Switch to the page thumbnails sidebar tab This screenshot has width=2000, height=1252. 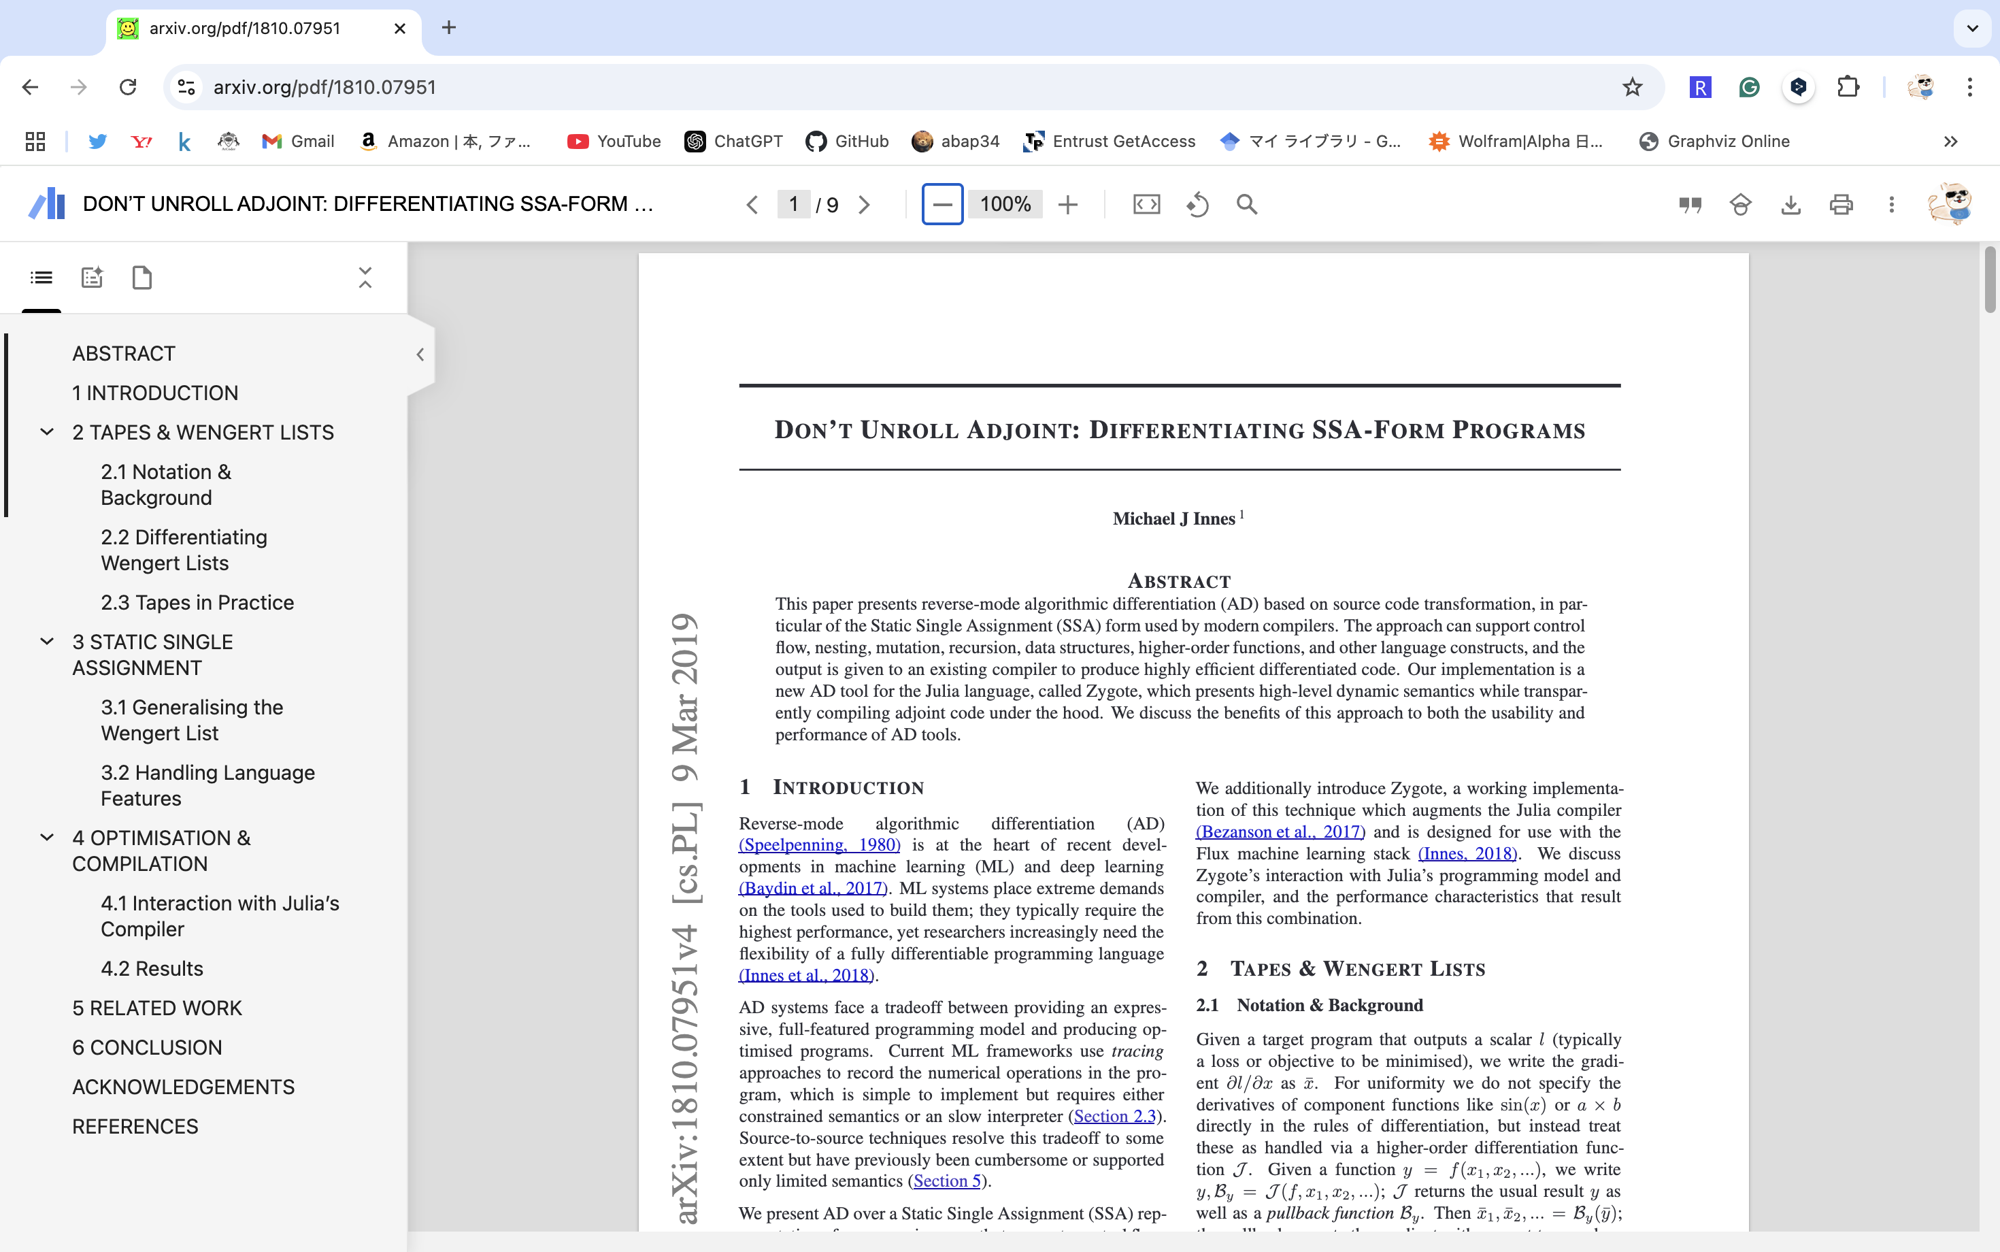(x=142, y=278)
